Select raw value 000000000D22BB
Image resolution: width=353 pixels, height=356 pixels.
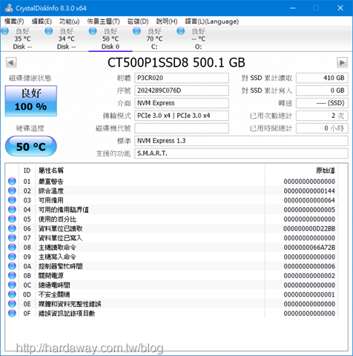pos(309,228)
